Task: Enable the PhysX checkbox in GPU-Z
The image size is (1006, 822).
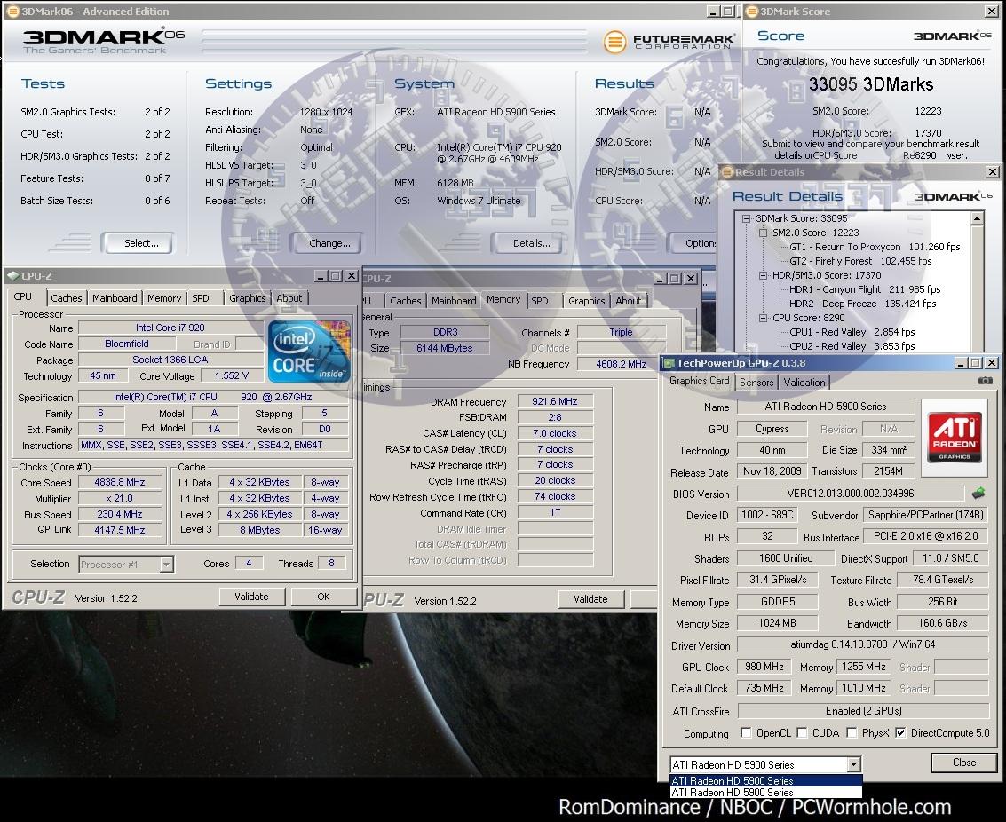Action: point(852,733)
